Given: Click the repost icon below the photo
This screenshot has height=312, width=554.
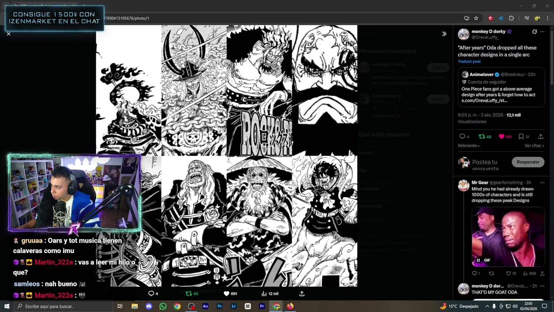Looking at the screenshot, I should point(188,293).
